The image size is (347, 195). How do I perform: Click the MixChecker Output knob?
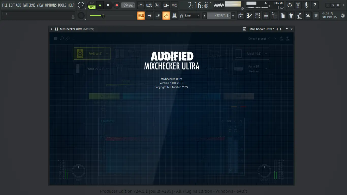(x=264, y=171)
